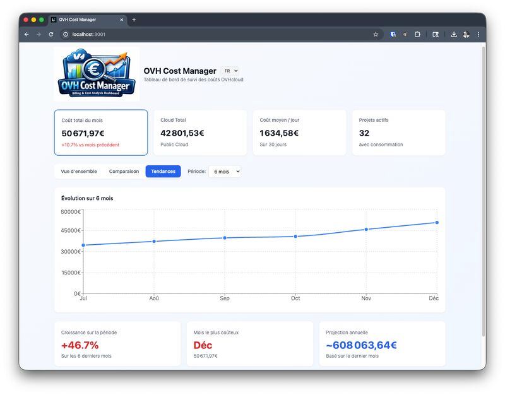Screen dimensions: 505x395
Task: Click the Mois le plus coûteux label
Action: [216, 333]
